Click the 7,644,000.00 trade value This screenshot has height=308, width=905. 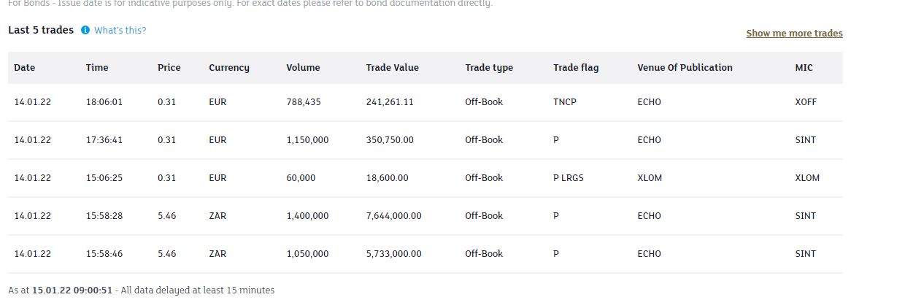coord(393,216)
